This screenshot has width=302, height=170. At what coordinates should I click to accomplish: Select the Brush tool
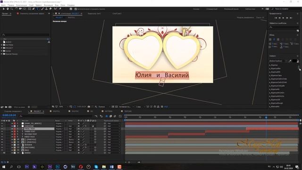coord(42,9)
